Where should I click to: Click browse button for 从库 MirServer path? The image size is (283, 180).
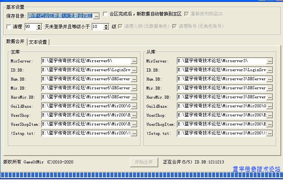coord(269,61)
